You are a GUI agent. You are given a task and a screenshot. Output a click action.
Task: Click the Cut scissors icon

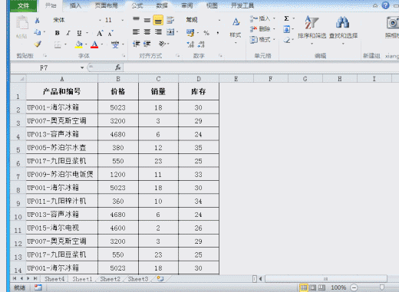(x=38, y=21)
